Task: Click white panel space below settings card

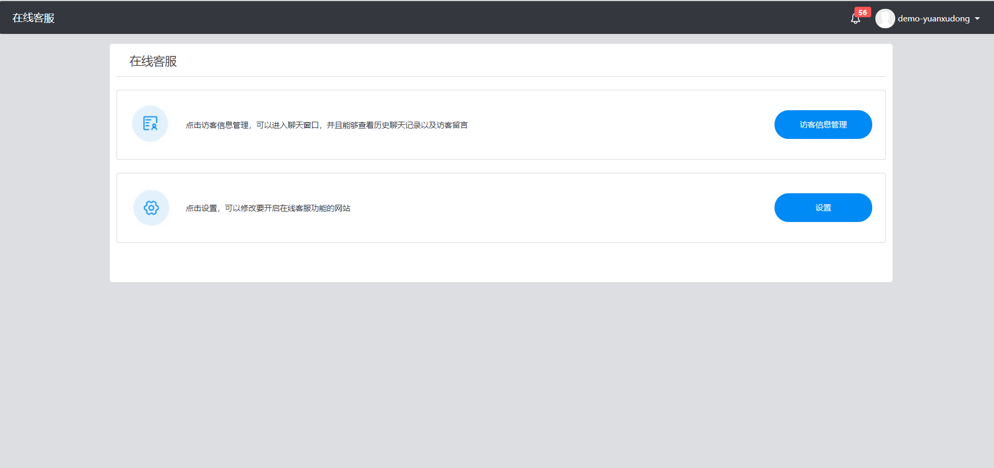Action: (501, 262)
